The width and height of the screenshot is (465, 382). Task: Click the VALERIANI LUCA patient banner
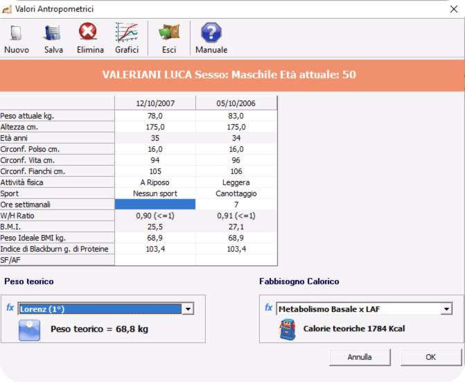tap(232, 75)
